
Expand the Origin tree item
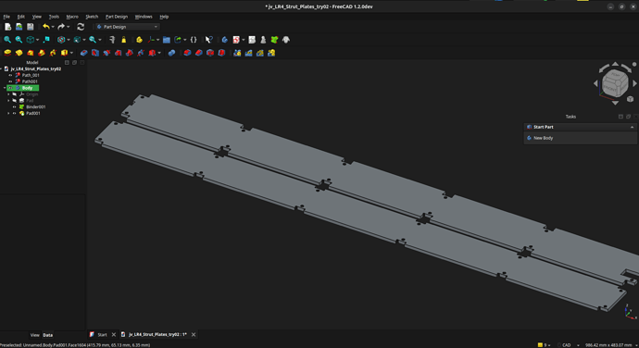[x=8, y=94]
